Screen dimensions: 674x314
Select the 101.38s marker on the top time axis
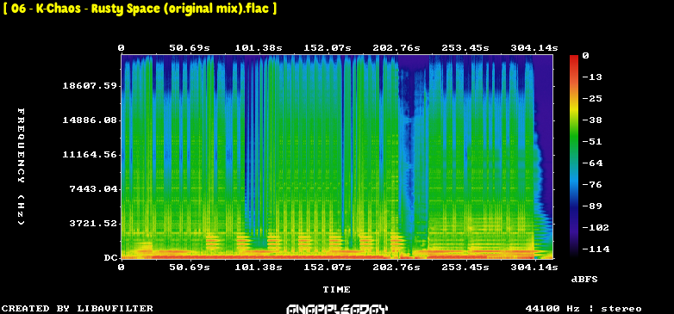(x=258, y=48)
